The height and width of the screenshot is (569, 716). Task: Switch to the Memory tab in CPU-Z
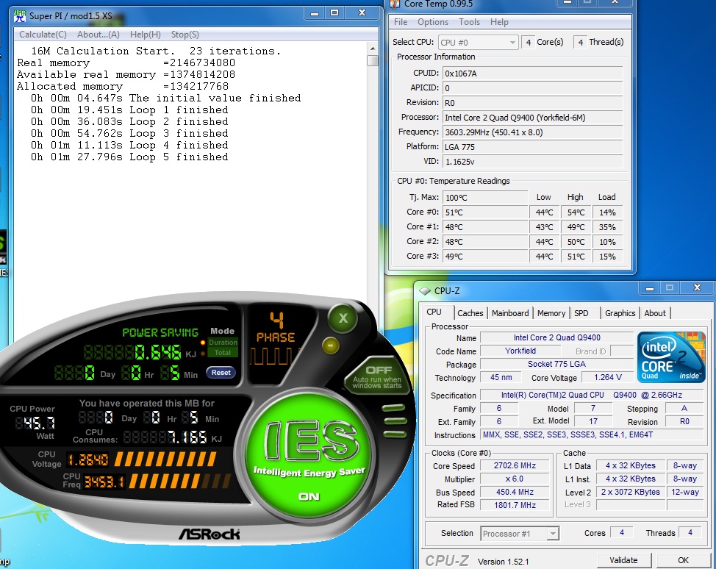[551, 313]
